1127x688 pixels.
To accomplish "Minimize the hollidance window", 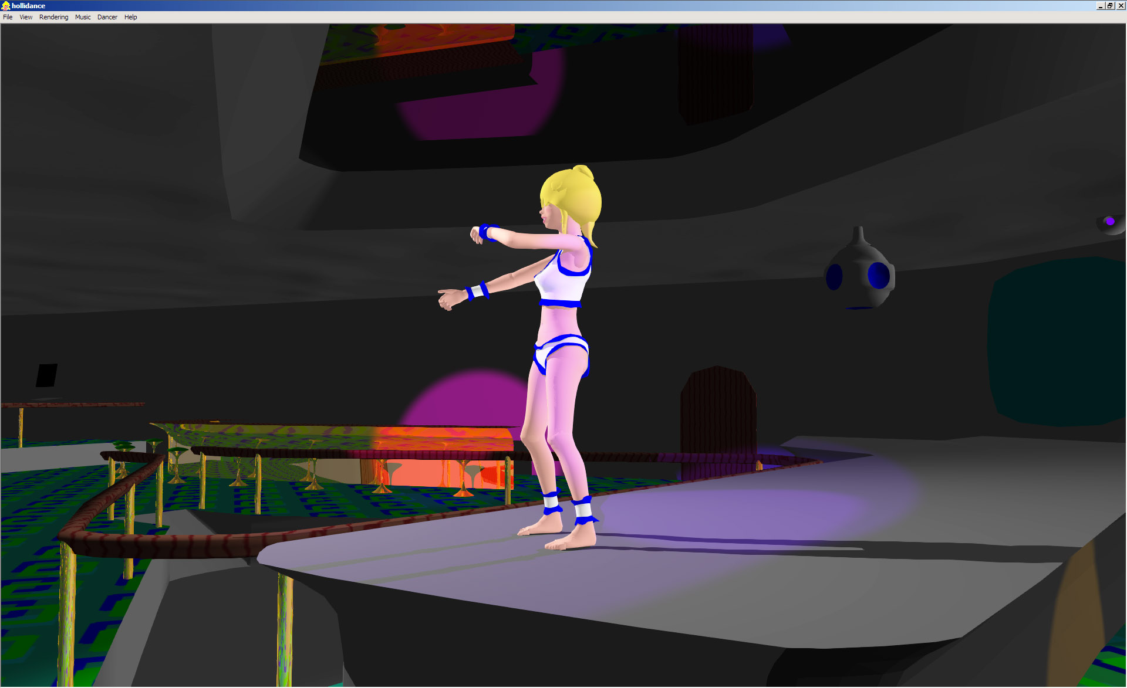I will (x=1100, y=6).
